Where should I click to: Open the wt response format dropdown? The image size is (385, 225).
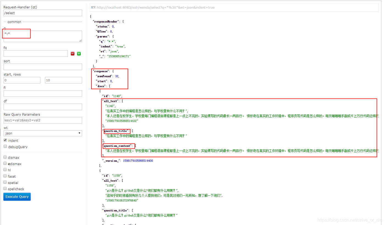point(43,133)
